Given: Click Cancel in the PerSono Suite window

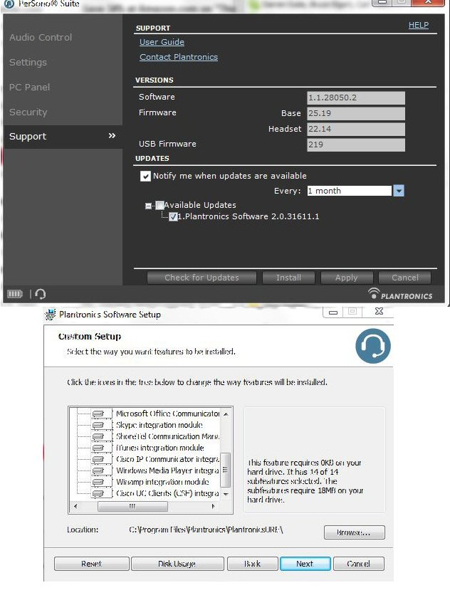Looking at the screenshot, I should pos(405,278).
